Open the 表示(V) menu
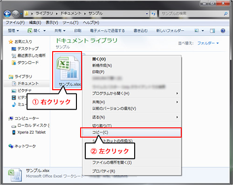The height and width of the screenshot is (185, 233). click(52, 23)
